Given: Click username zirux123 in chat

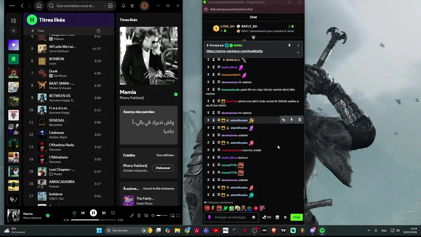Looking at the screenshot, I should [232, 101].
